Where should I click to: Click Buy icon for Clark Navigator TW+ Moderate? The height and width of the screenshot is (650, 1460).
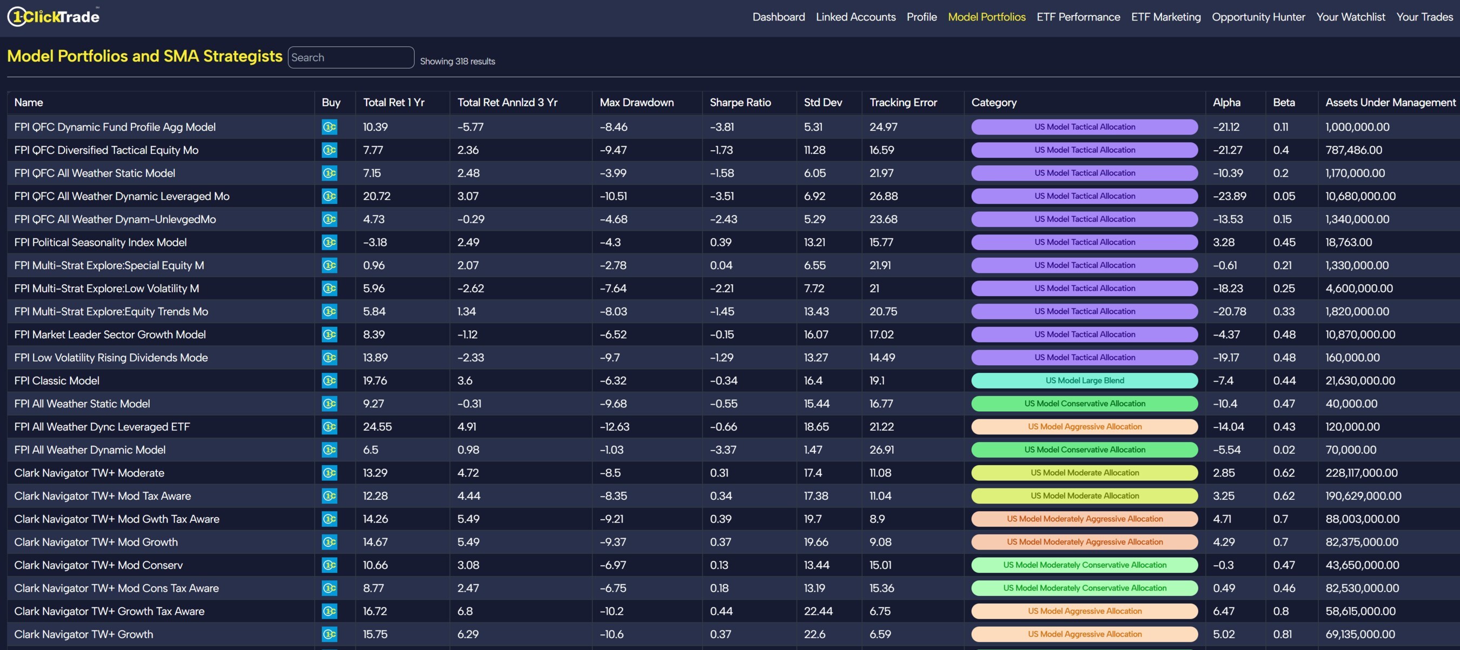click(329, 473)
